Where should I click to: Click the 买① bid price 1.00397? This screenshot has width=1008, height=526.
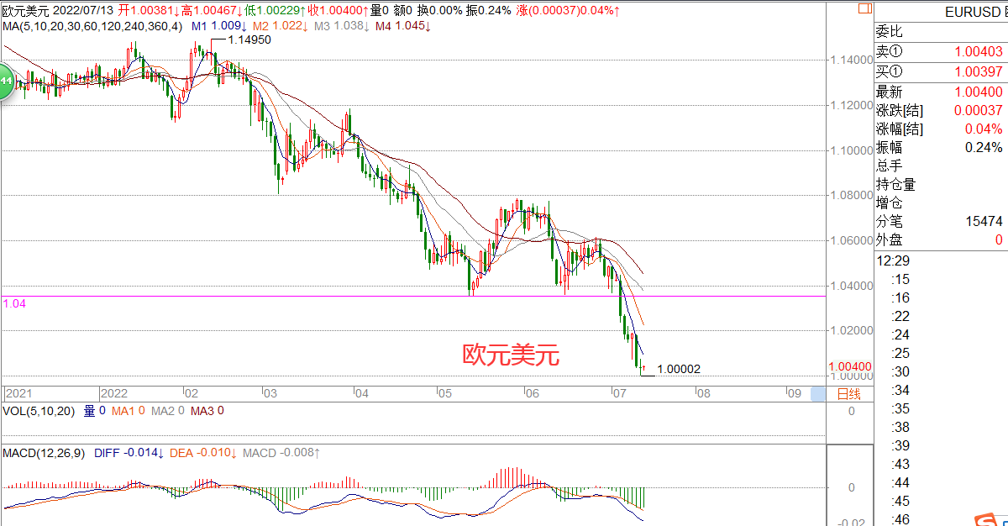[978, 71]
